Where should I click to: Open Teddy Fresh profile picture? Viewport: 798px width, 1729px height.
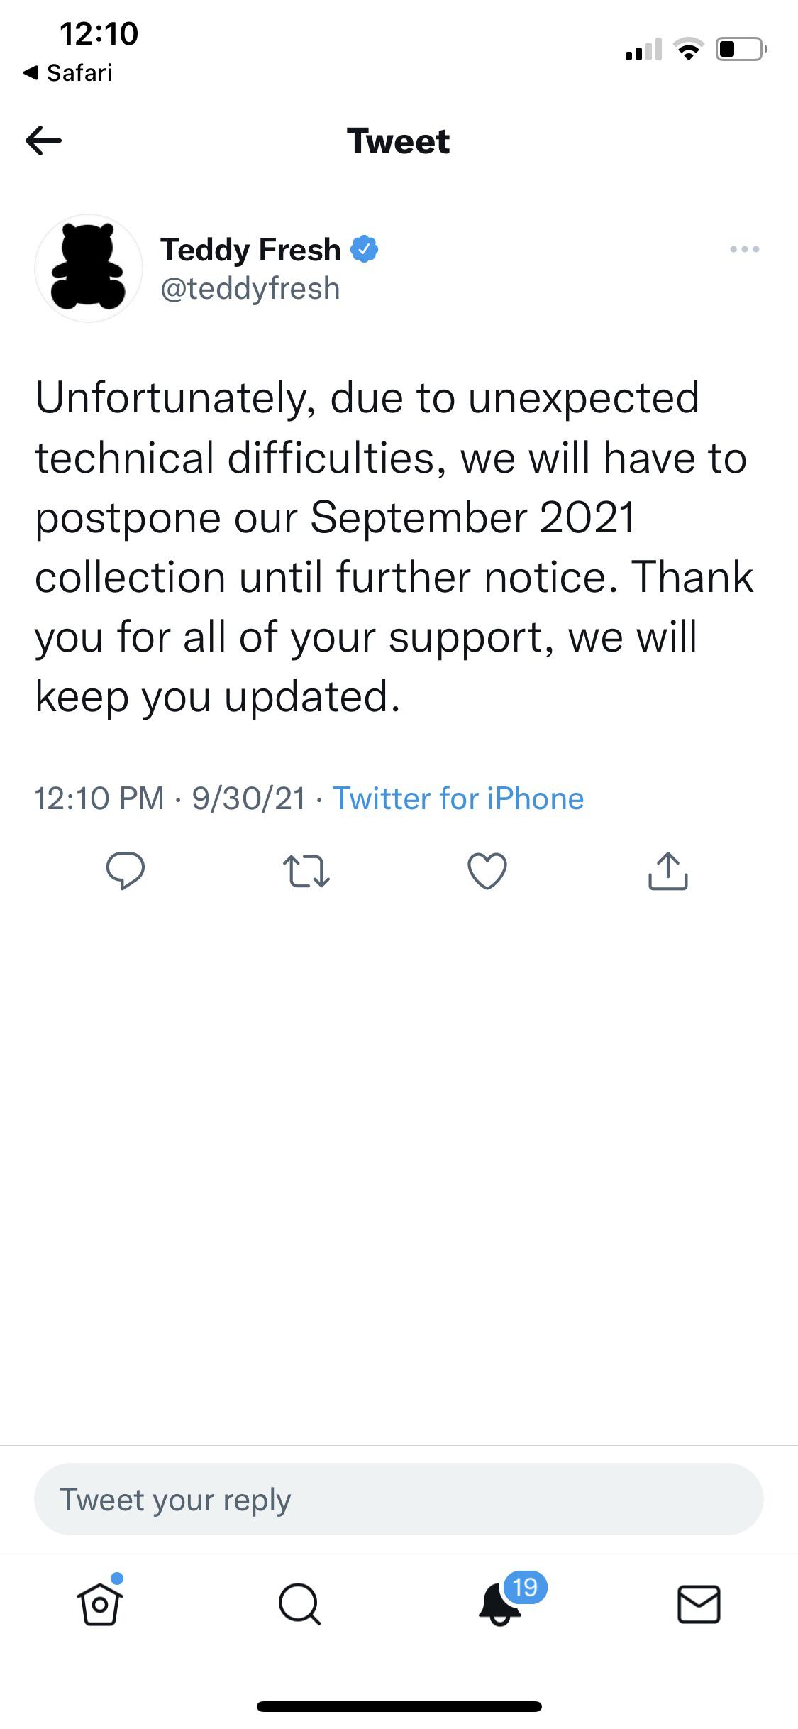coord(89,268)
